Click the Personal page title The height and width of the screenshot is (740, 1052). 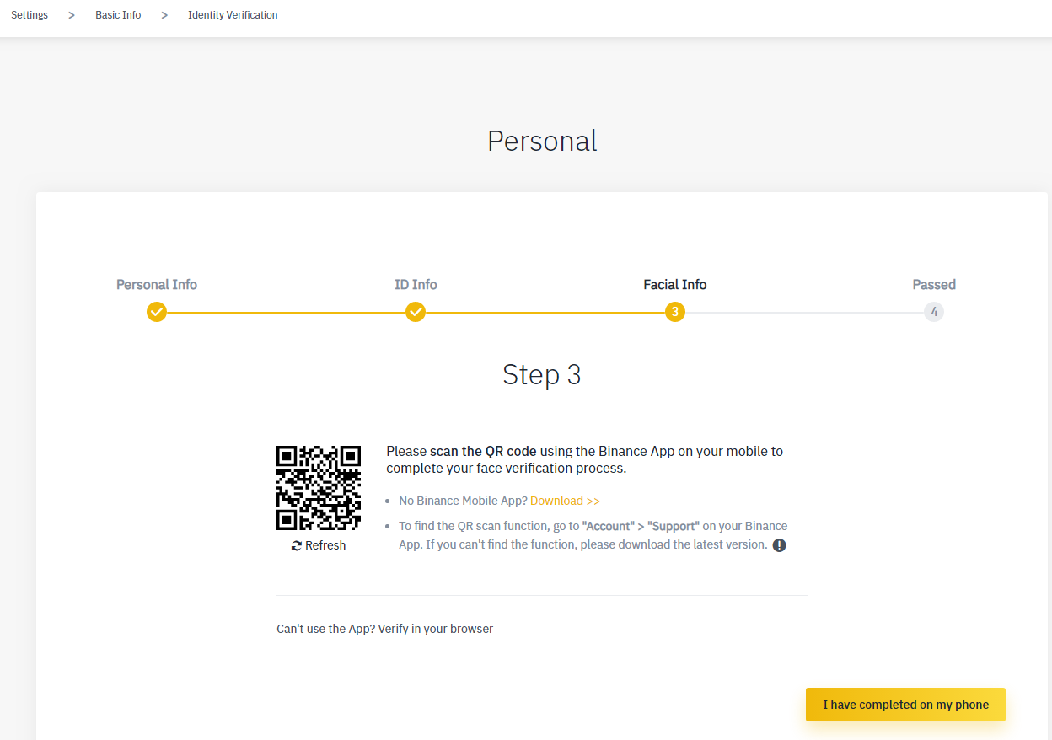(x=542, y=141)
